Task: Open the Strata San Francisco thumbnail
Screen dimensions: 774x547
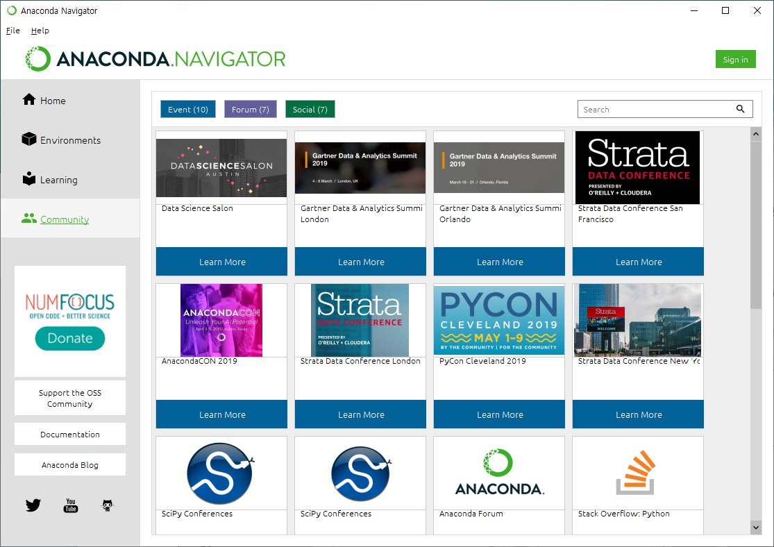Action: pos(638,168)
